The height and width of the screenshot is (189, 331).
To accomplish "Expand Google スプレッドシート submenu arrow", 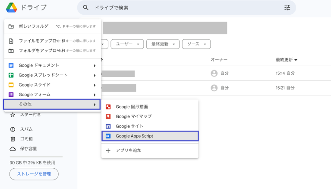I will [95, 75].
